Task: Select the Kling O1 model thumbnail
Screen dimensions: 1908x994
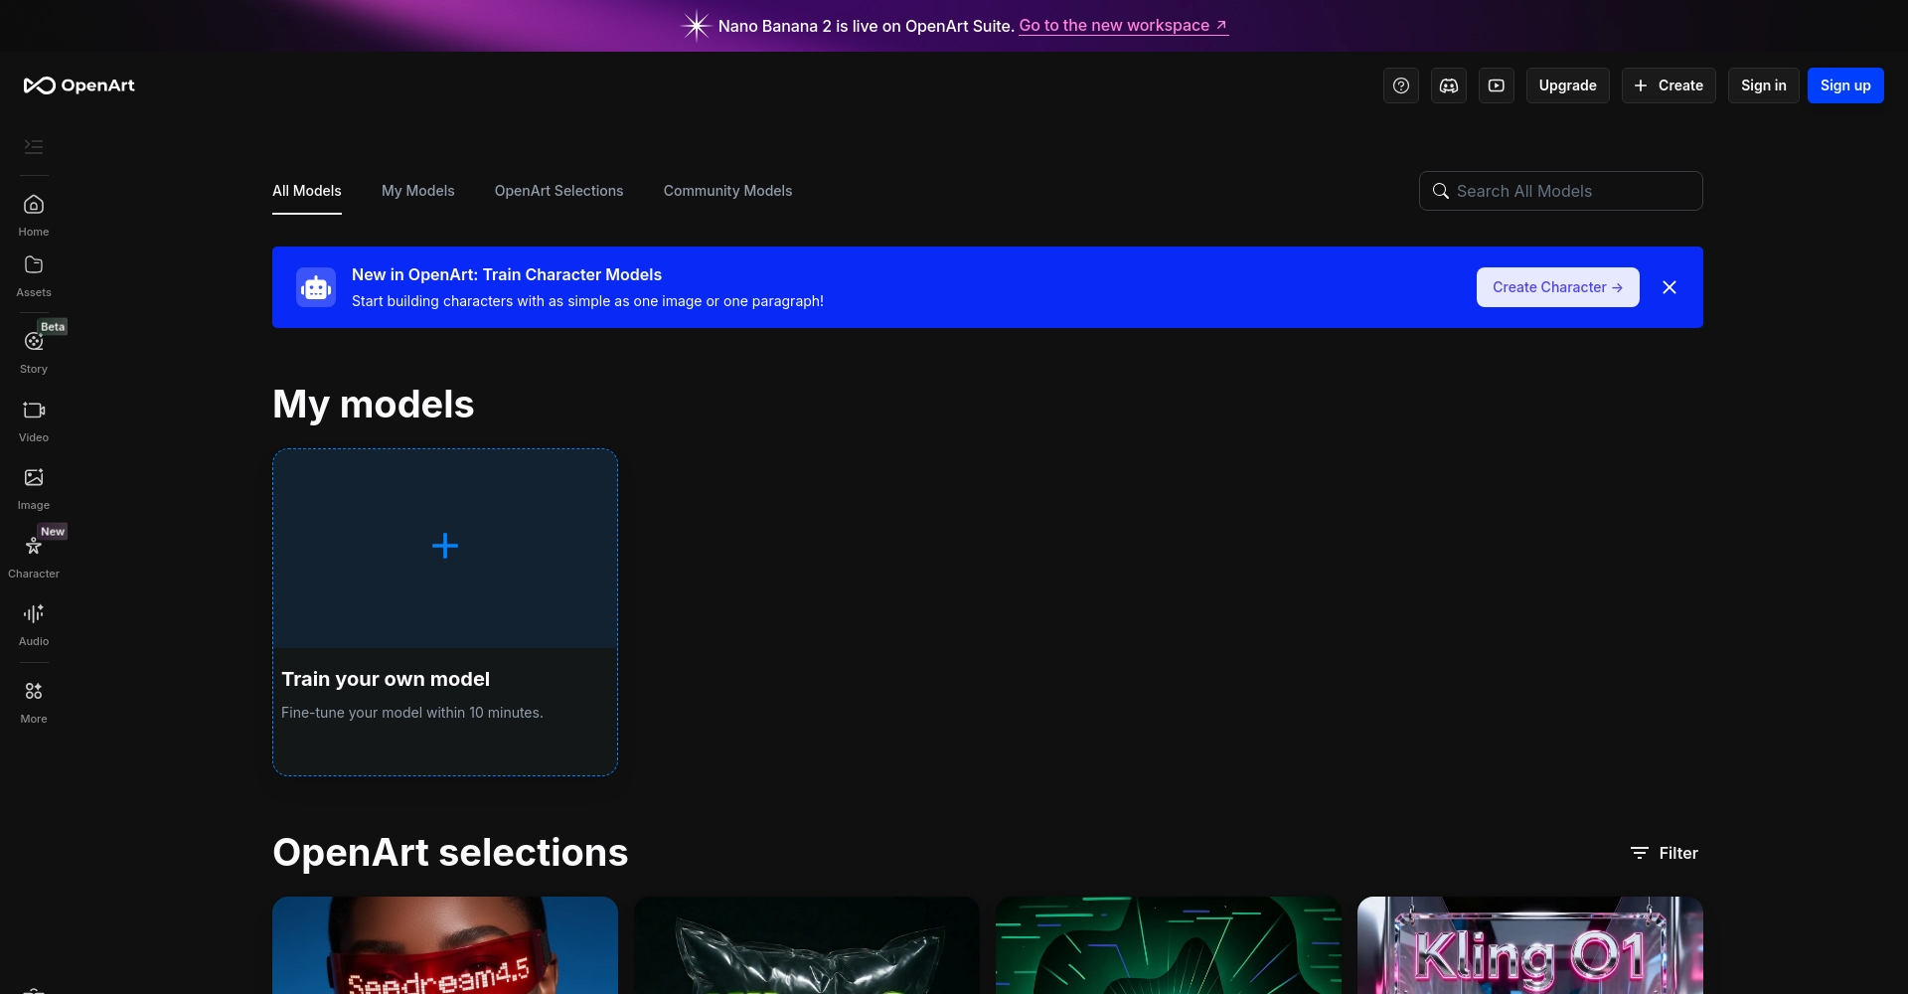Action: coord(1529,946)
